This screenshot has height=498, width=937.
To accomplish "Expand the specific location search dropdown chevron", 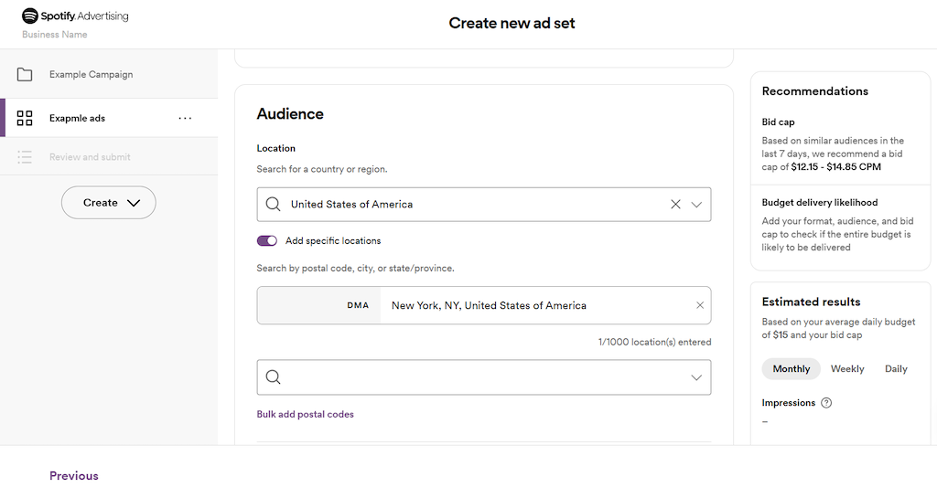I will (696, 377).
